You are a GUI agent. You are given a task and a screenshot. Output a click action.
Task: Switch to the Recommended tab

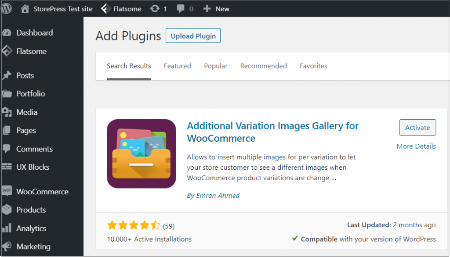click(264, 66)
